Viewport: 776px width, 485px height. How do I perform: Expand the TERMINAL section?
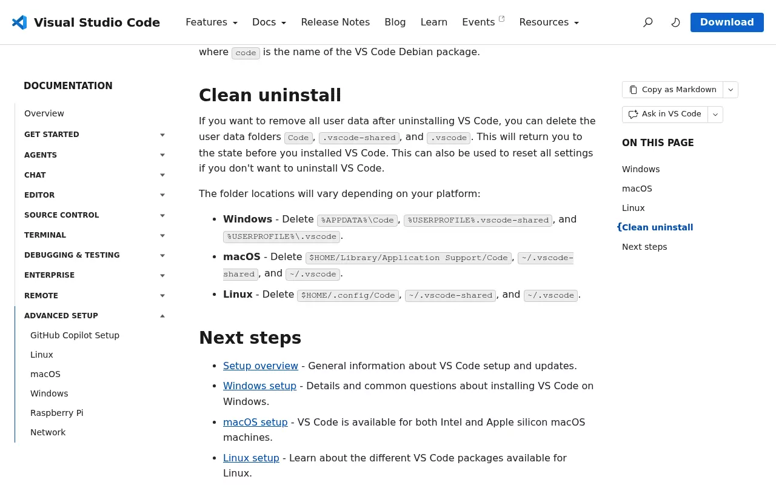[95, 235]
